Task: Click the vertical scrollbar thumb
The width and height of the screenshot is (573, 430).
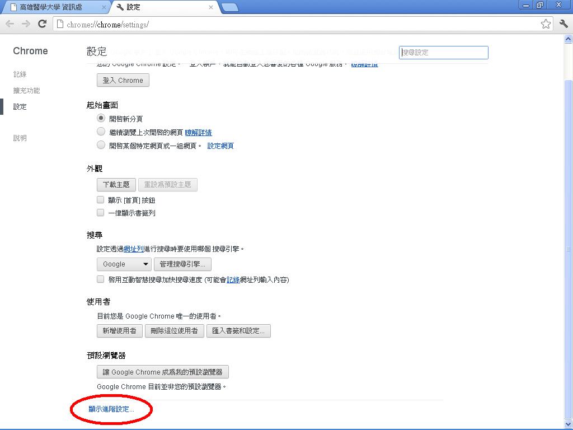Action: click(569, 249)
